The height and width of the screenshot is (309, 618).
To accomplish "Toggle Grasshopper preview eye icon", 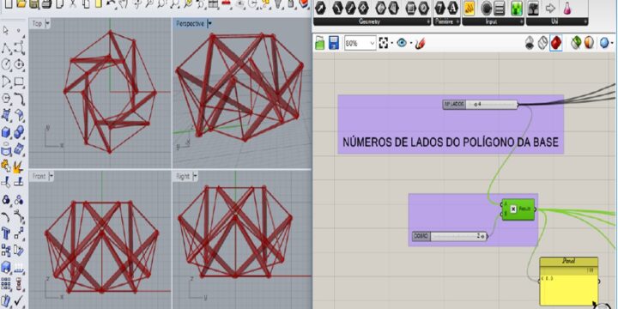I will [x=402, y=43].
